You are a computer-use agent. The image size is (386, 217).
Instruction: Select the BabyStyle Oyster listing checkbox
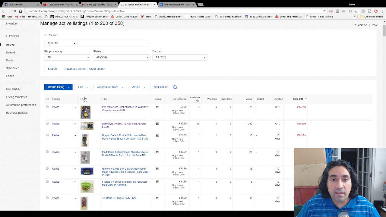(47, 124)
